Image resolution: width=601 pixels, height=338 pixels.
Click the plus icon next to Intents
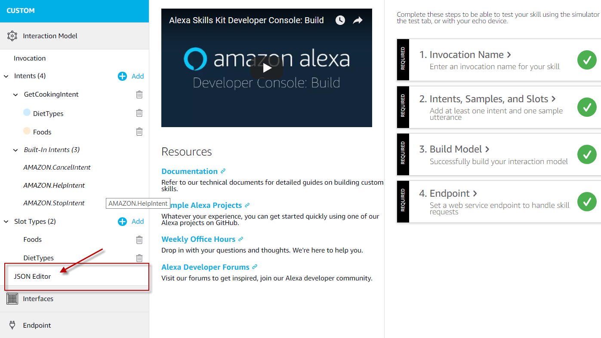122,76
